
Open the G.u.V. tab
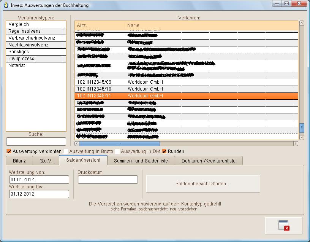(46, 161)
